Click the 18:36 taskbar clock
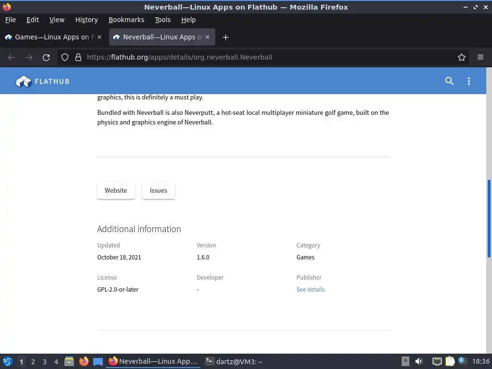The image size is (492, 369). [480, 361]
